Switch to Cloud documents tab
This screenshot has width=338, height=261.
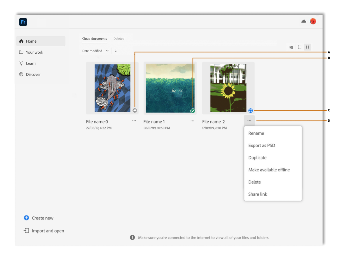95,39
